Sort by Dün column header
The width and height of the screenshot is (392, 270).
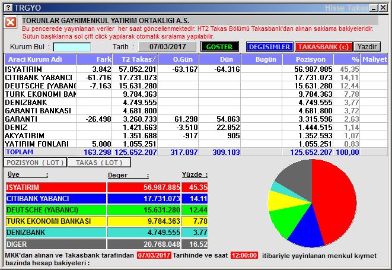pyautogui.click(x=220, y=59)
